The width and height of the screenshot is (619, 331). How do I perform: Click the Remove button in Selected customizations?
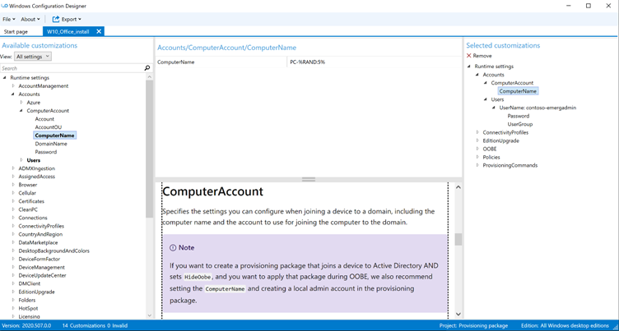(479, 56)
